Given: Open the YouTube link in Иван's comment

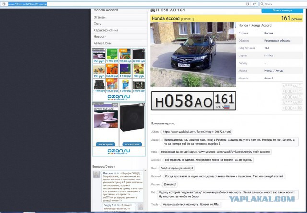Looking at the screenshot, I should tap(220, 152).
